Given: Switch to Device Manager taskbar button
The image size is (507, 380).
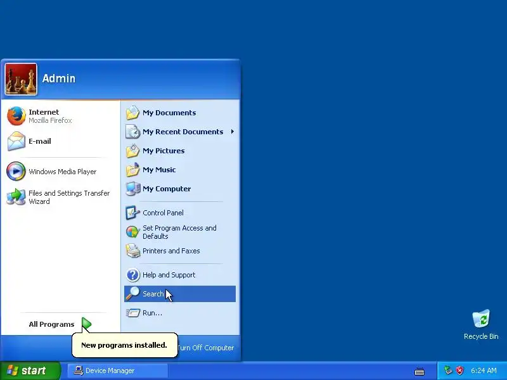Looking at the screenshot, I should coord(117,370).
